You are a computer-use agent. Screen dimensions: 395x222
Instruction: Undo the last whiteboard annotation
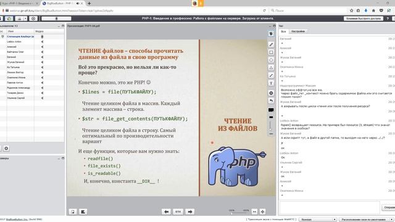pos(271,101)
